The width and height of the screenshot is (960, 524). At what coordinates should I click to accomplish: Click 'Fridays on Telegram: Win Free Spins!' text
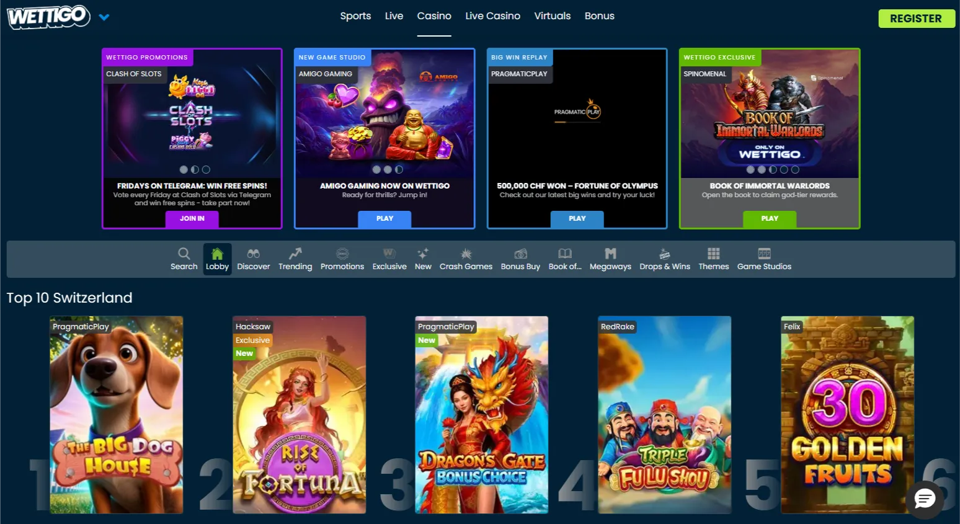(x=192, y=185)
